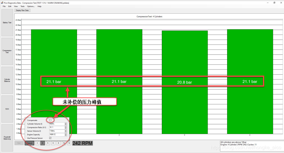This screenshot has width=284, height=153.
Task: Increase Compression Ratio with the up stepper arrow
Action: tap(66, 127)
